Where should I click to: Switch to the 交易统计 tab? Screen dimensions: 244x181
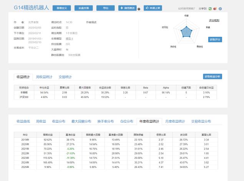coord(65,77)
